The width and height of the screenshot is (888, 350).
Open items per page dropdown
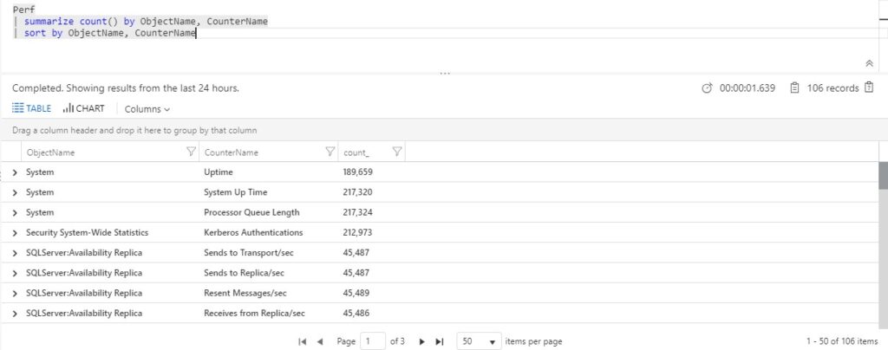[x=479, y=341]
